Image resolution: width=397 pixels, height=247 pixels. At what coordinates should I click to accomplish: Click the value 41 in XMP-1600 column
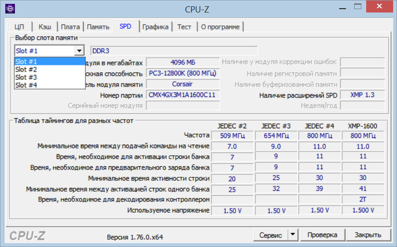click(363, 189)
